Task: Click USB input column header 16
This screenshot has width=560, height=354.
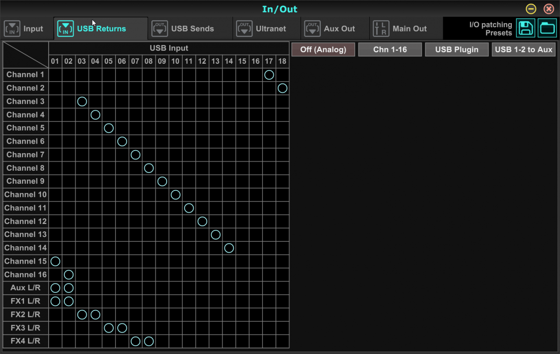Action: 255,62
